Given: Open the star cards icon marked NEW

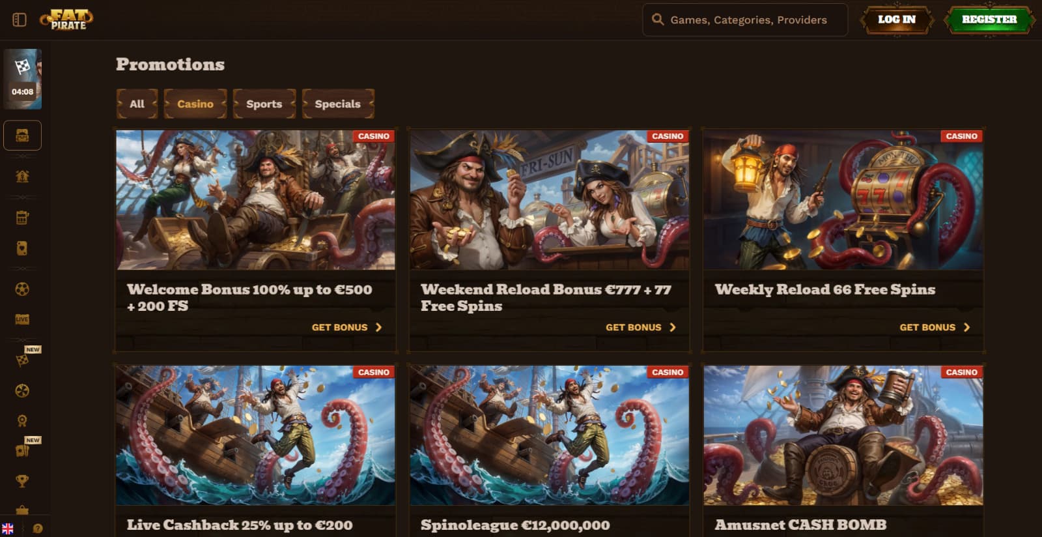Looking at the screenshot, I should 22,450.
